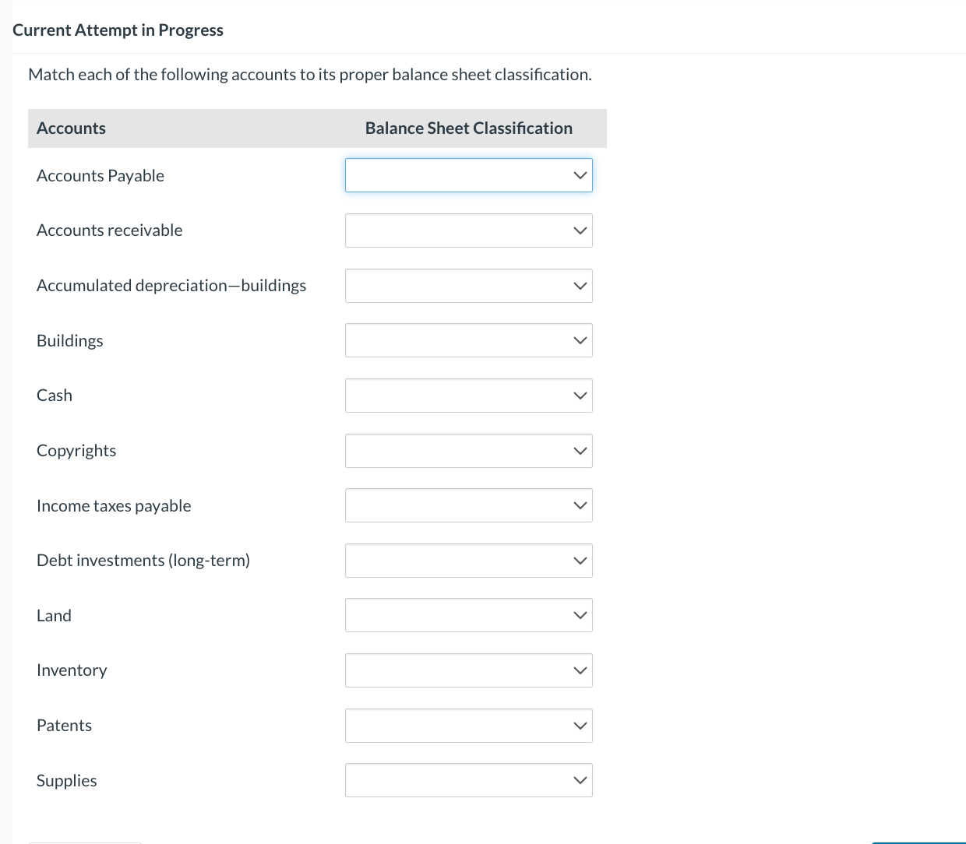Choose classification for Debt investments (long-term)

468,561
